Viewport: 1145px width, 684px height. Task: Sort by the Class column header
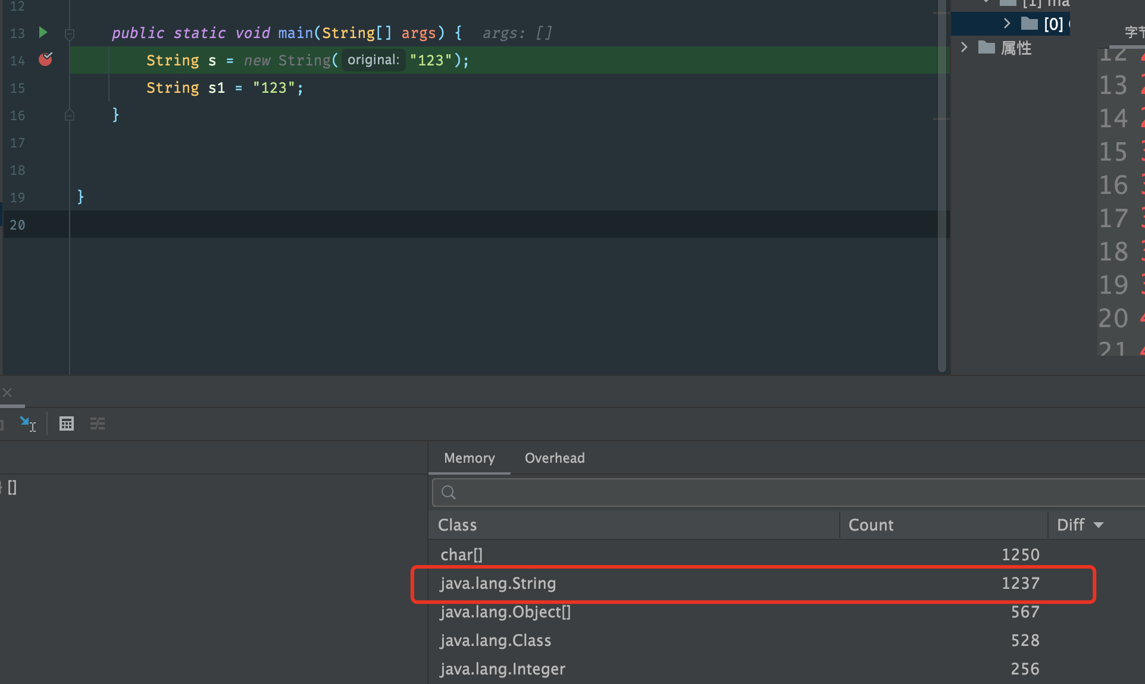click(x=634, y=525)
